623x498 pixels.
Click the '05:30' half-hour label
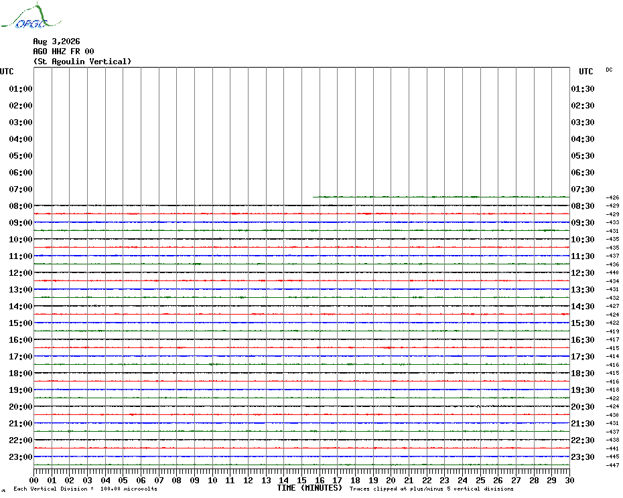pyautogui.click(x=583, y=156)
